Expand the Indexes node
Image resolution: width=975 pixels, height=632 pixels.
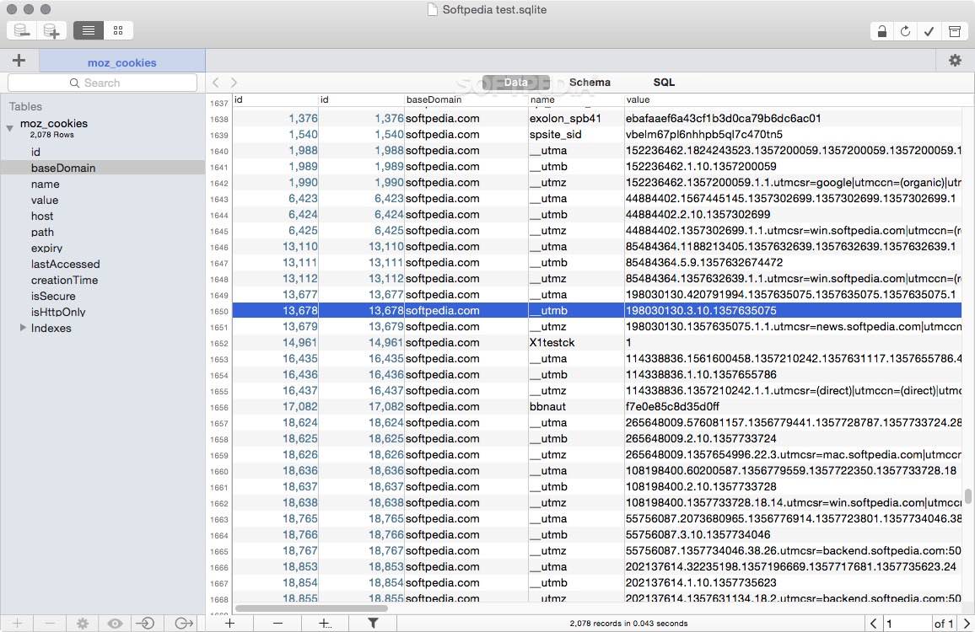[x=23, y=328]
